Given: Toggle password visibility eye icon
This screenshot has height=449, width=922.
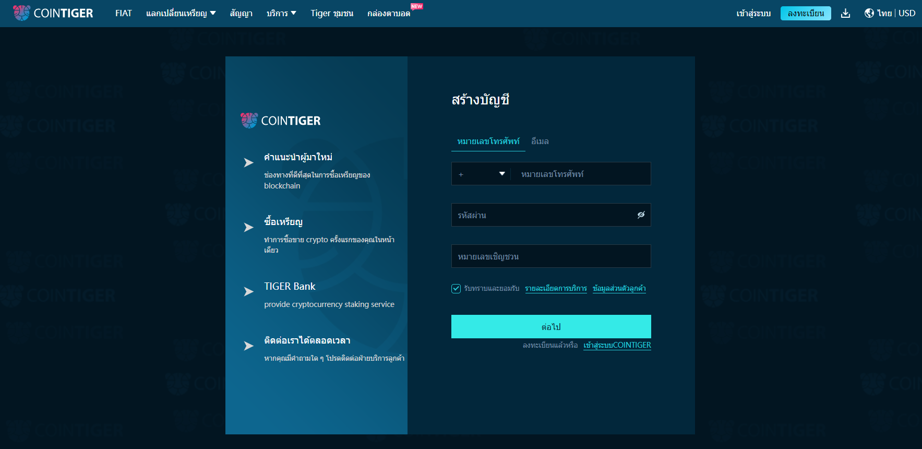Looking at the screenshot, I should (x=641, y=215).
